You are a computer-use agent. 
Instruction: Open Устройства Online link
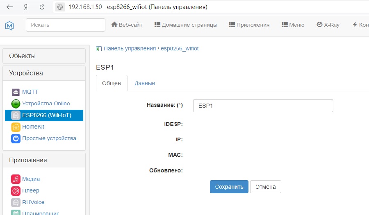[x=46, y=103]
